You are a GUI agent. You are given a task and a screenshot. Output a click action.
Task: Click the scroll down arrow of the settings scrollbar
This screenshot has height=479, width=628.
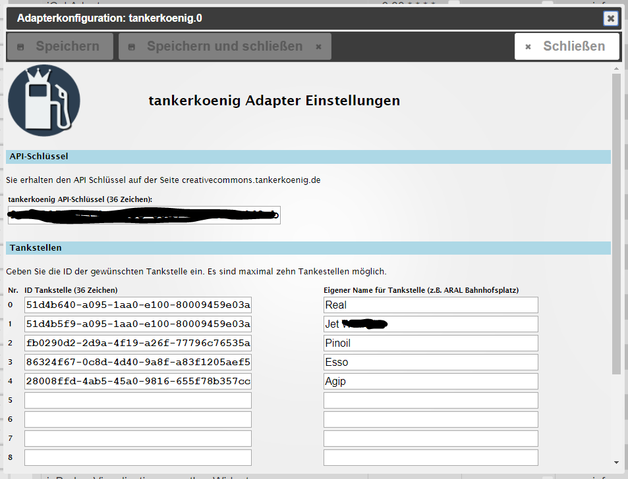point(616,463)
